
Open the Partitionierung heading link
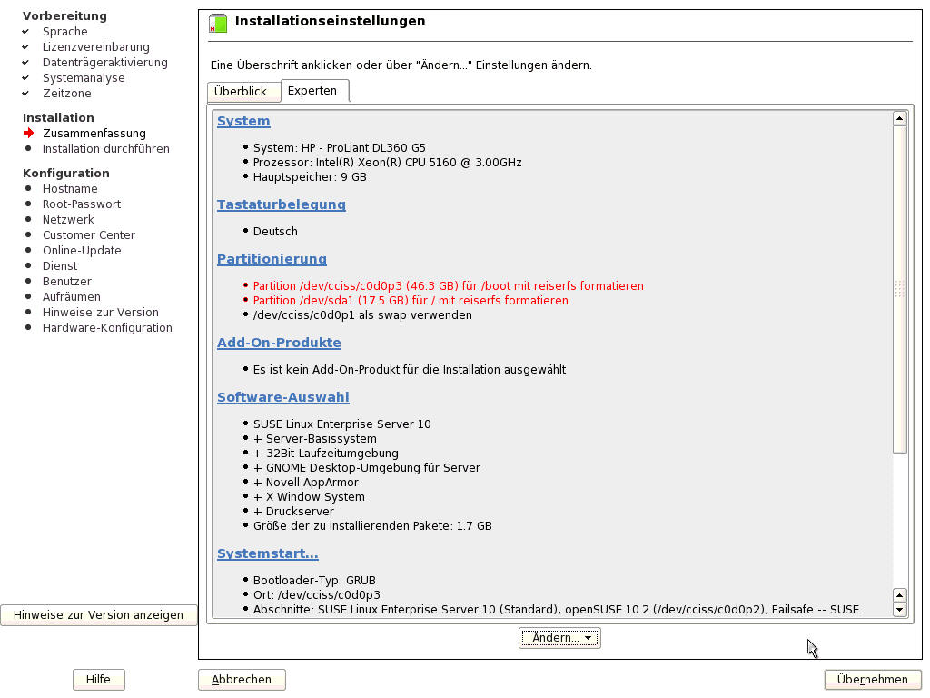(x=272, y=259)
